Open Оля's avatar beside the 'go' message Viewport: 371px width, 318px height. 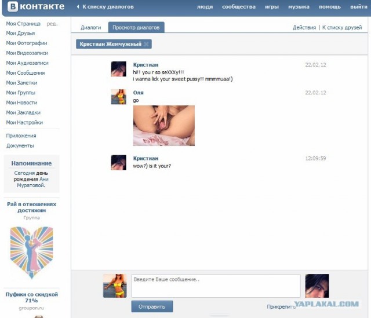(x=118, y=97)
